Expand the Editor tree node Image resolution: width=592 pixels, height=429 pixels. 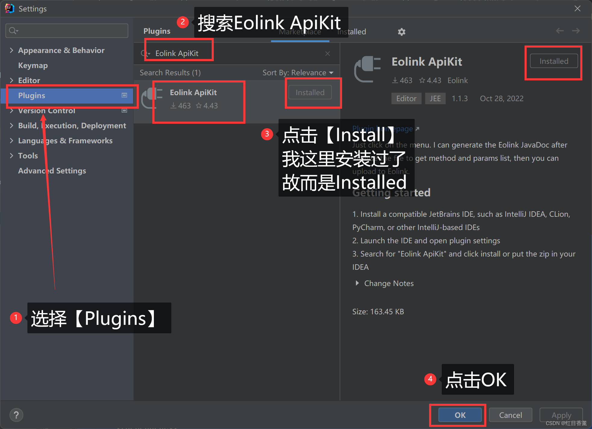point(11,80)
